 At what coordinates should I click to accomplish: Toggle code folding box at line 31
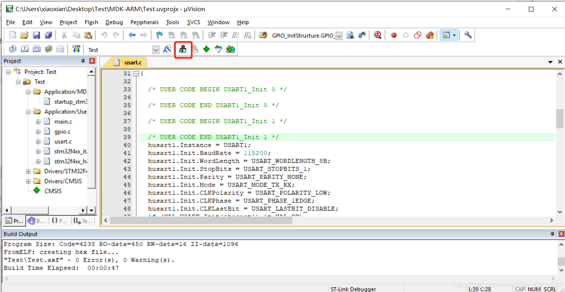pyautogui.click(x=136, y=74)
